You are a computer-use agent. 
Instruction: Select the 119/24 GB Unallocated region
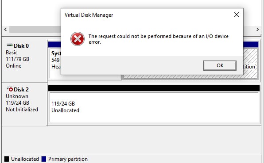pos(155,108)
